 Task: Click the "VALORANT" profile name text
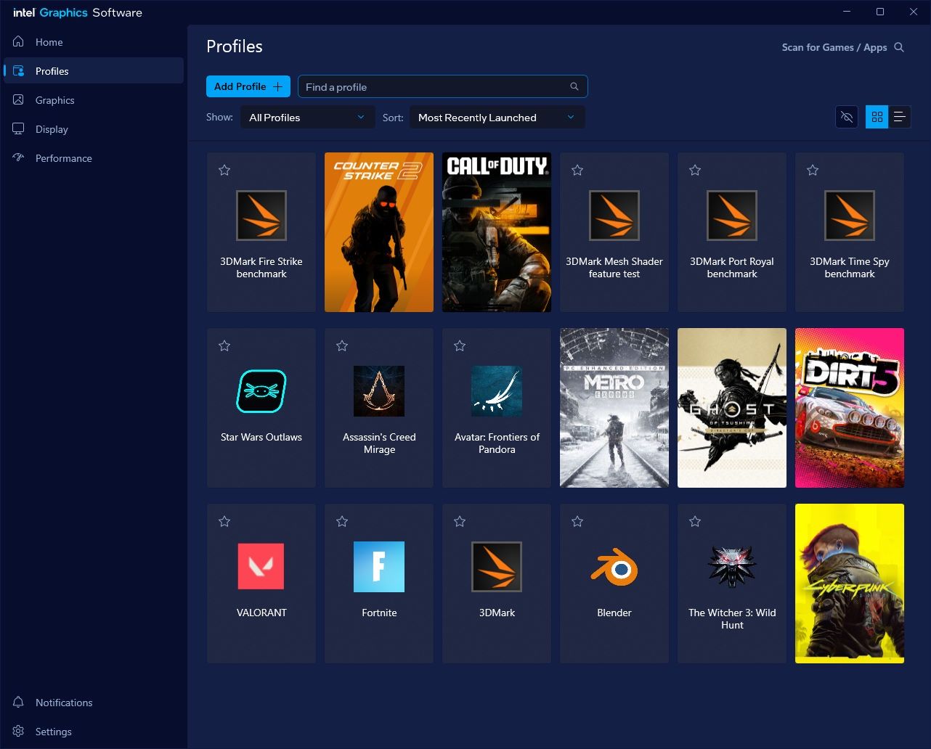pos(261,613)
